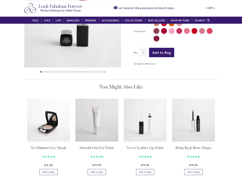Select the last carousel dot indicator

click(x=105, y=72)
